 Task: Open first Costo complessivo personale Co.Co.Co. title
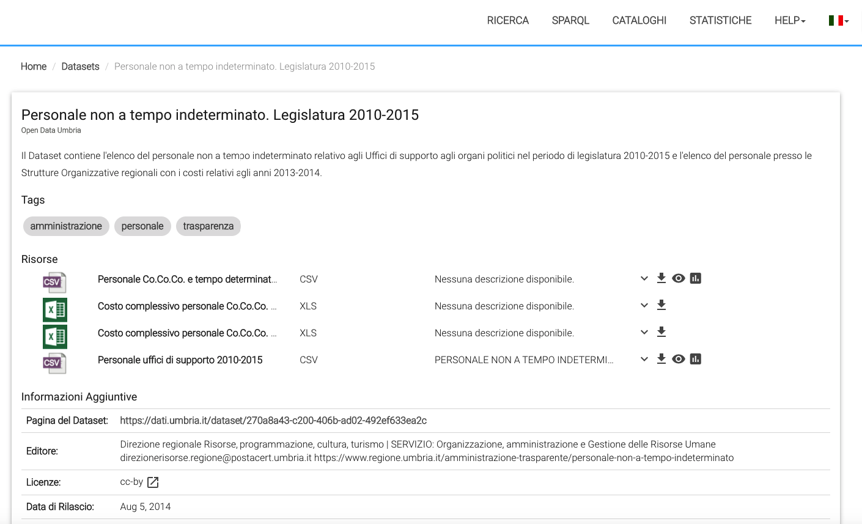(x=188, y=306)
